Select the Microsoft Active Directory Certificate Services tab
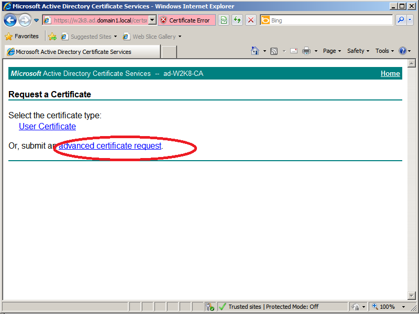Screen dimensions: 419x314 82,51
